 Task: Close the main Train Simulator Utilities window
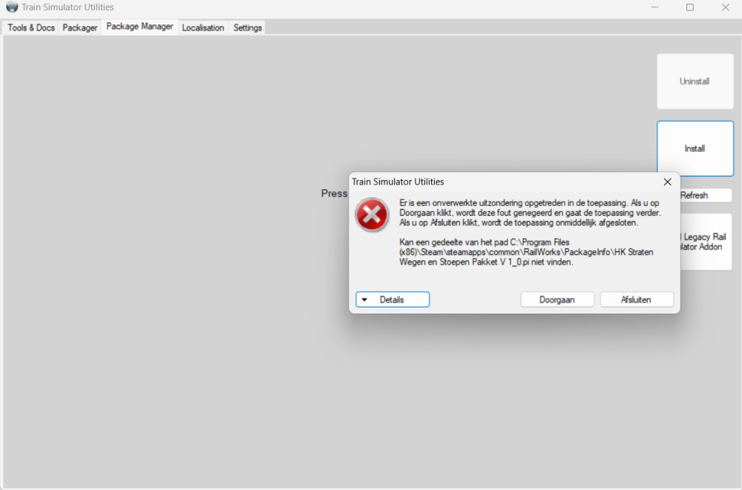point(725,7)
